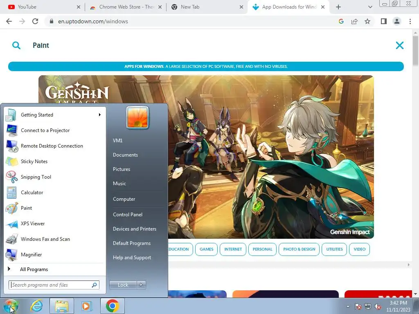This screenshot has height=314, width=419.
Task: Launch Magnifier
Action: [x=54, y=254]
